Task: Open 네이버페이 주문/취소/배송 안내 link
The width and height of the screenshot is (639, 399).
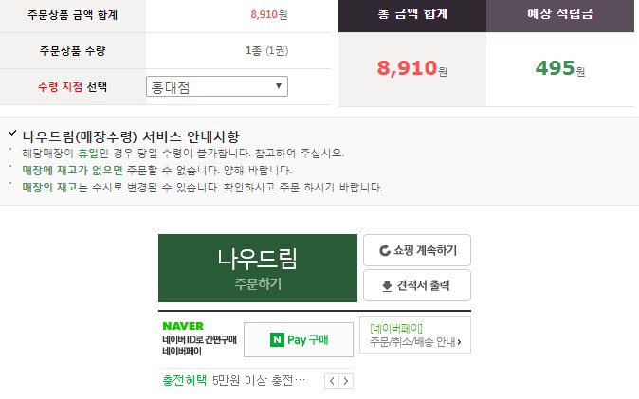Action: point(415,335)
